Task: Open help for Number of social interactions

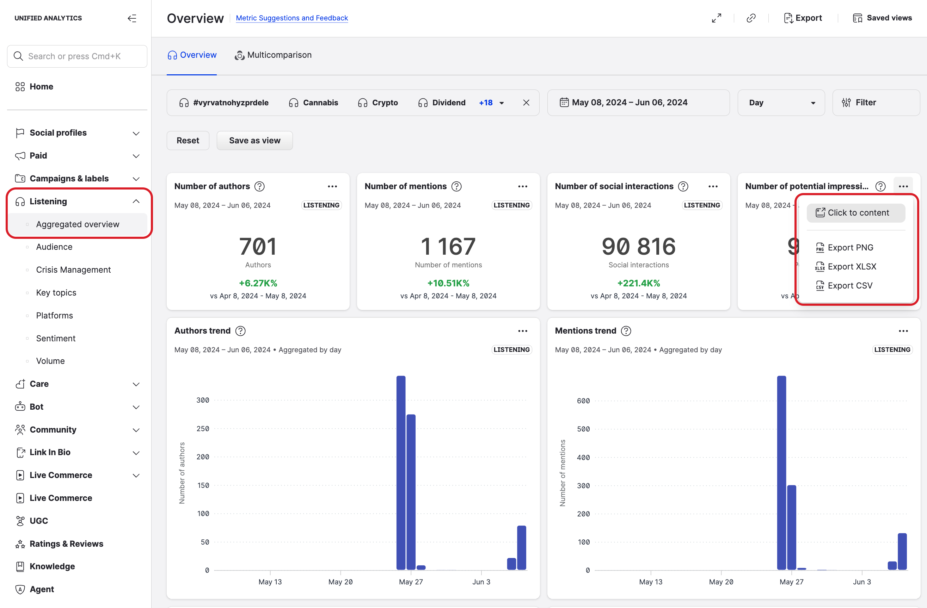Action: click(x=683, y=186)
